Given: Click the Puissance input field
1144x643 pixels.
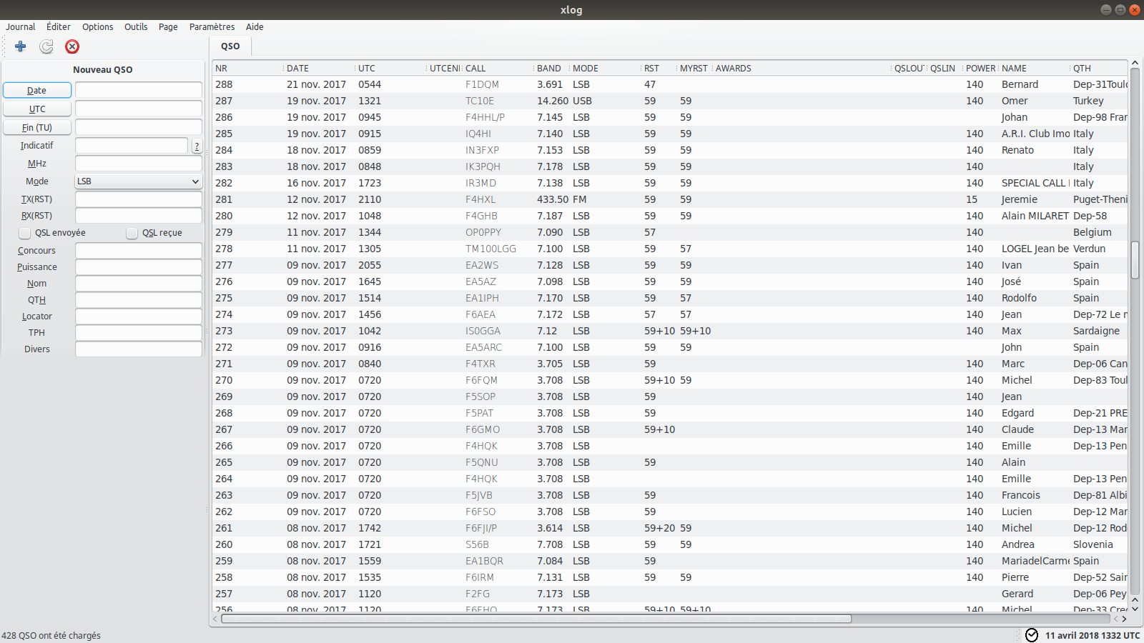Looking at the screenshot, I should tap(139, 267).
